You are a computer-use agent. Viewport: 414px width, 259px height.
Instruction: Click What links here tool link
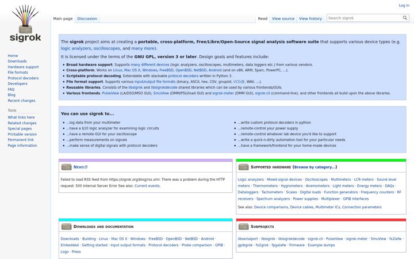(x=21, y=117)
